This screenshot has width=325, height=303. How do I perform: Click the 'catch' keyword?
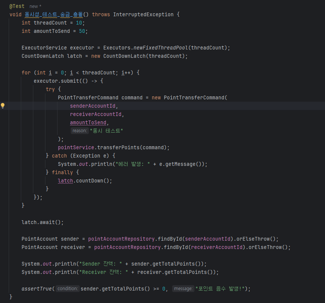pos(59,156)
